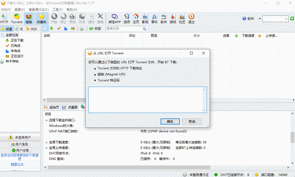Switch to the 频道 sidebar tab
295x177 pixels.
(7, 29)
